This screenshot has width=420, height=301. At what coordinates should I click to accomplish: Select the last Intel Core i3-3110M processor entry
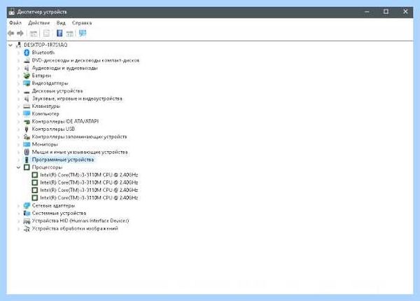(x=89, y=197)
